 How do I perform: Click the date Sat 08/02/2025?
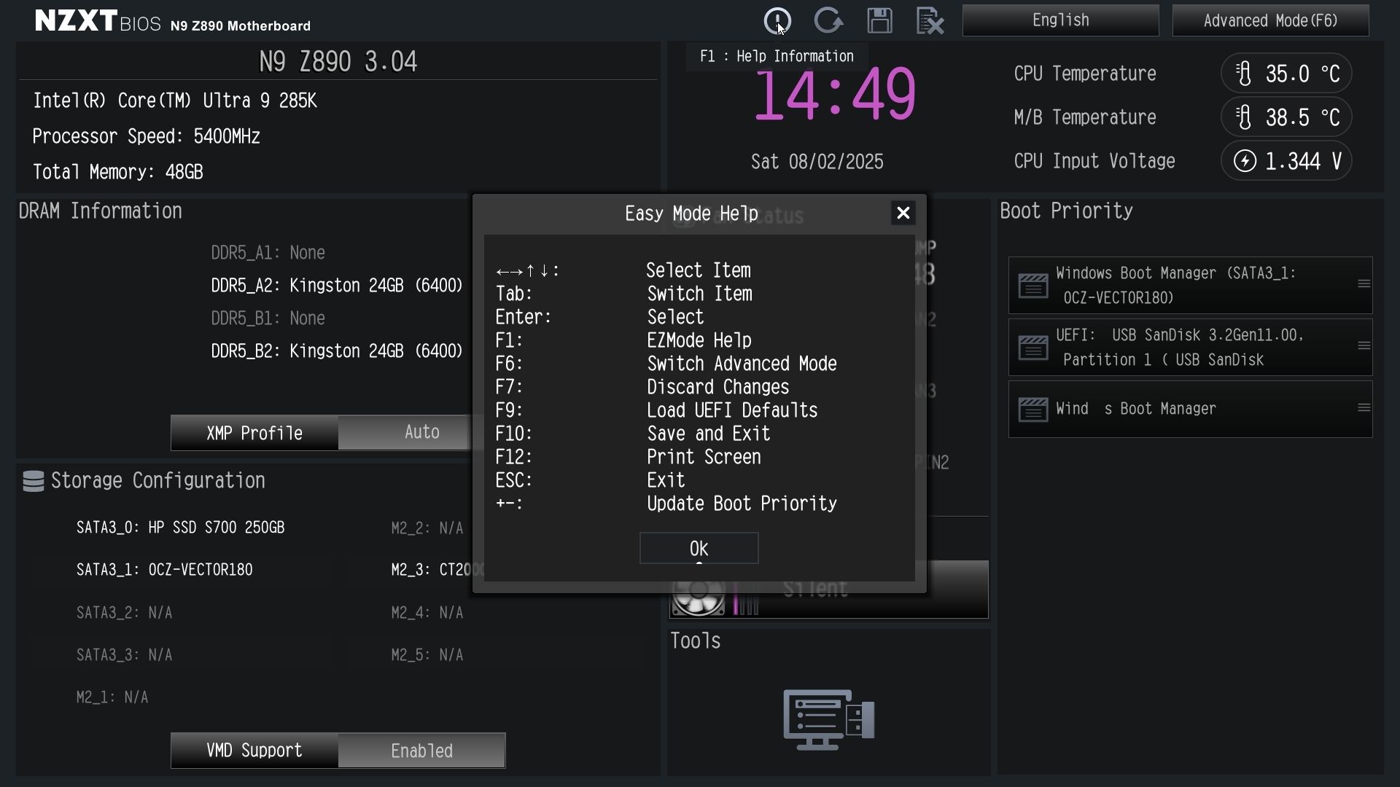tap(817, 162)
